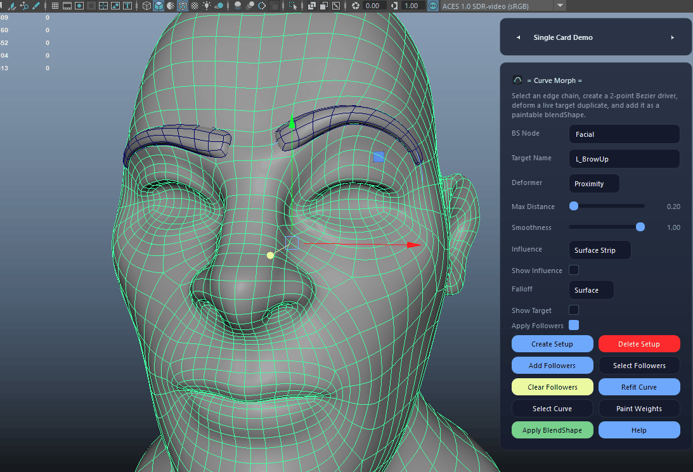Viewport: 693px width, 472px height.
Task: Toggle wireframe on shaded icon
Action: 183,6
